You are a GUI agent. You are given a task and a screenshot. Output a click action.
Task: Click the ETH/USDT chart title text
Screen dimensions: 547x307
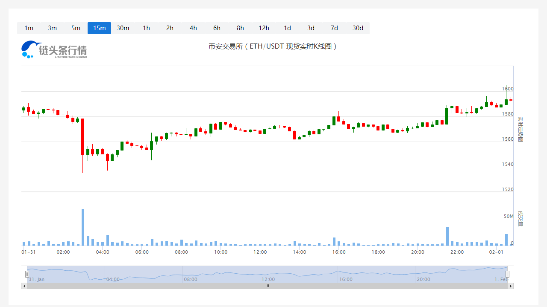click(273, 46)
